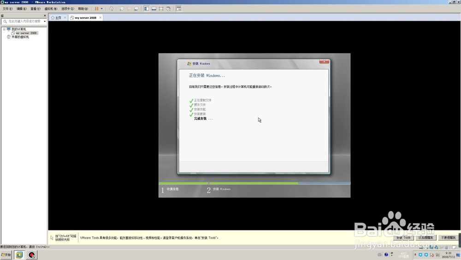Image resolution: width=461 pixels, height=260 pixels.
Task: Click the Unity mode toolbar icon
Action: point(168,9)
